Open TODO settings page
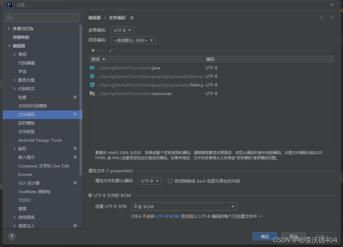This screenshot has height=247, width=343. (24, 200)
